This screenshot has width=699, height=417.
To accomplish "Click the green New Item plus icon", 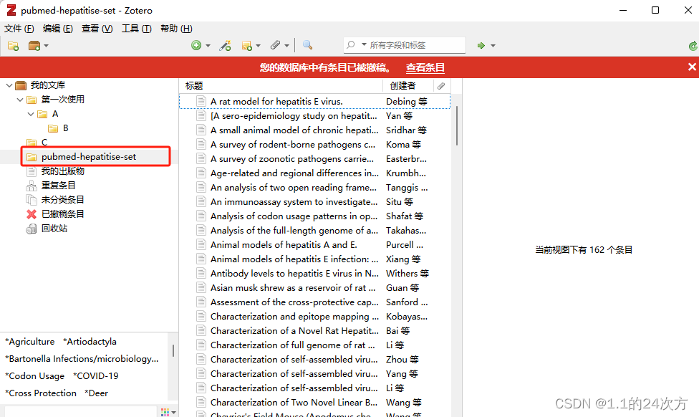I will (196, 45).
